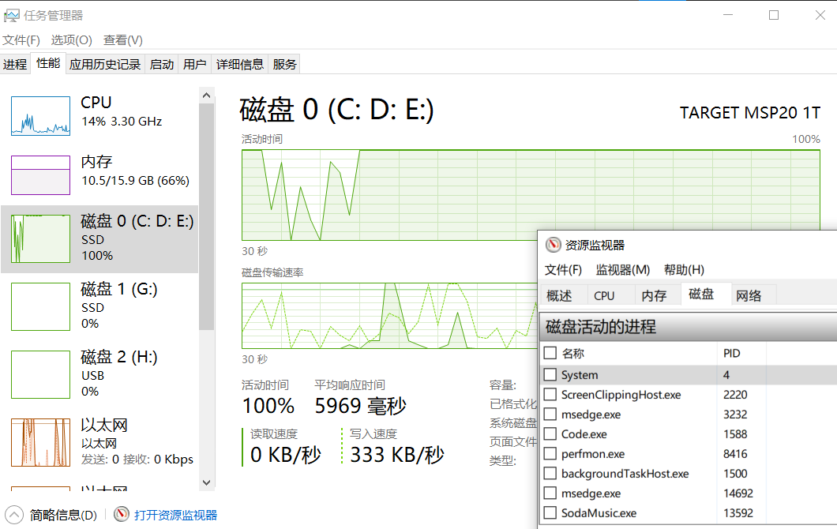Screen dimensions: 837x529
Task: Check the perfmon.exe checkbox
Action: tap(550, 454)
